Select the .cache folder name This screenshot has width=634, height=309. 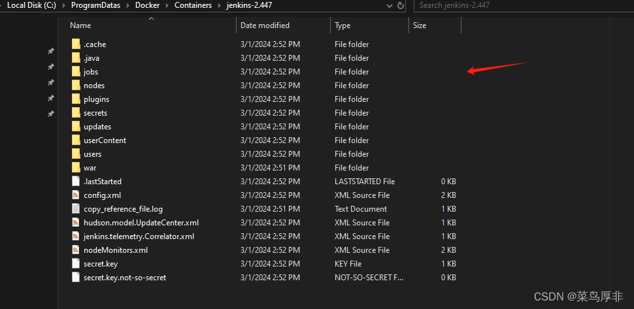pos(95,44)
